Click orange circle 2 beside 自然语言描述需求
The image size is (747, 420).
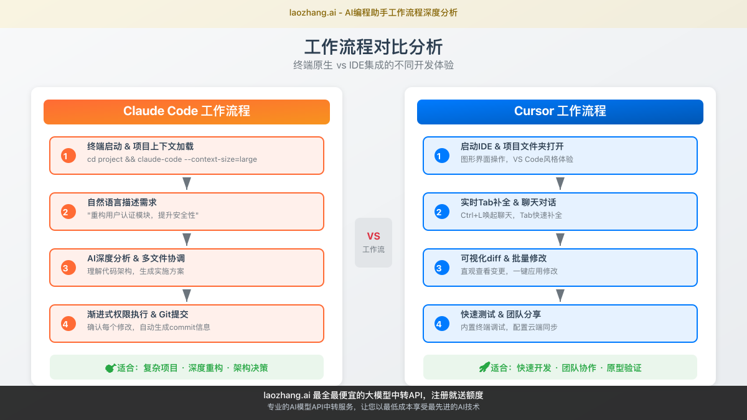[x=68, y=212]
